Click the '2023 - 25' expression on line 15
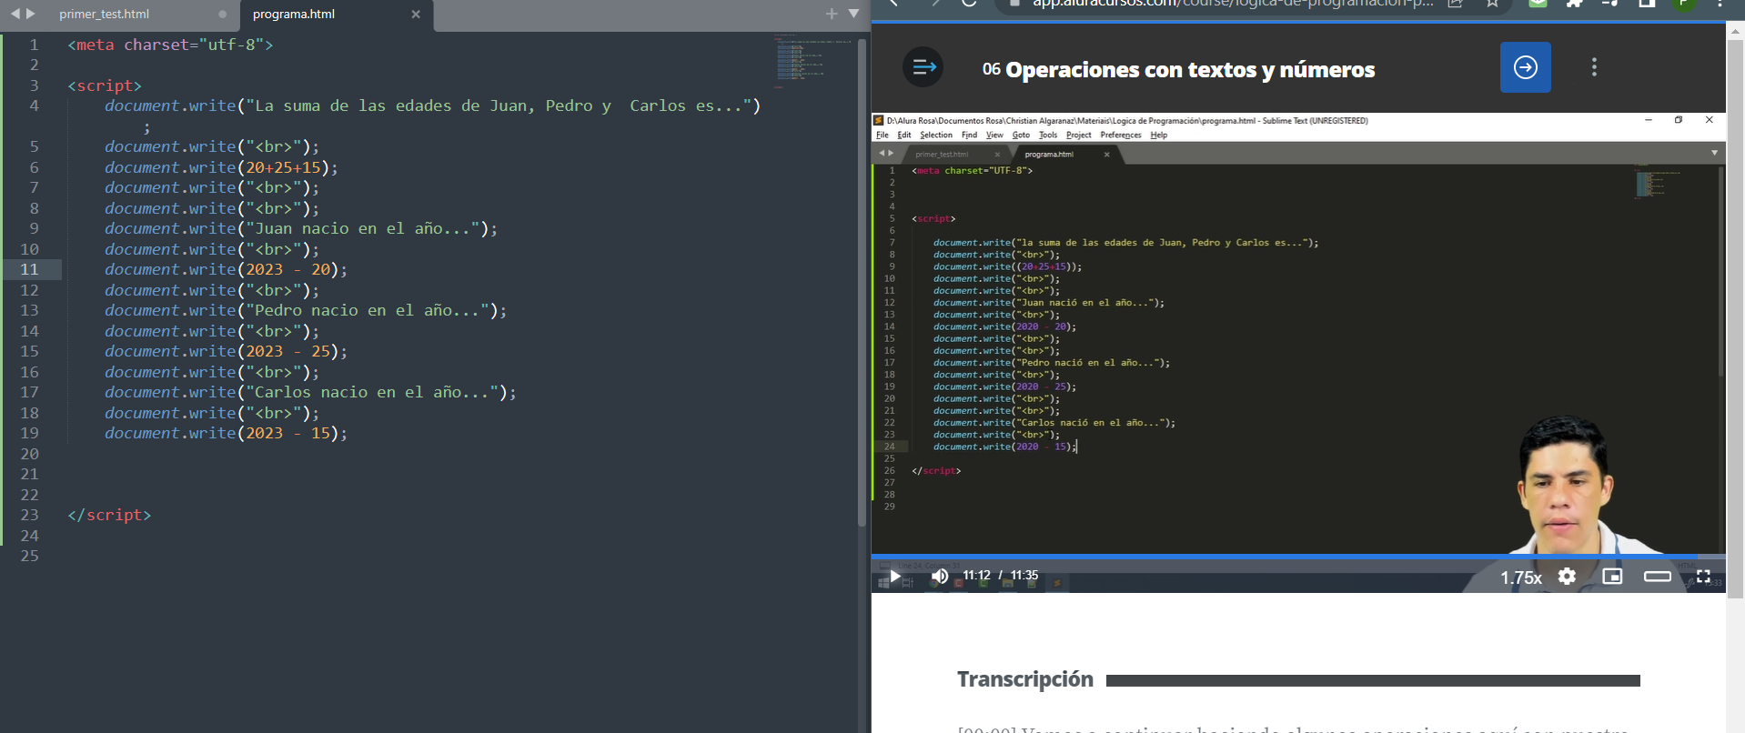This screenshot has width=1745, height=733. 287,351
